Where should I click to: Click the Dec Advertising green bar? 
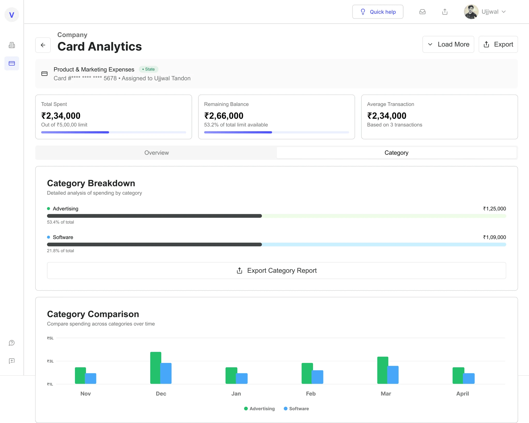[x=155, y=368]
